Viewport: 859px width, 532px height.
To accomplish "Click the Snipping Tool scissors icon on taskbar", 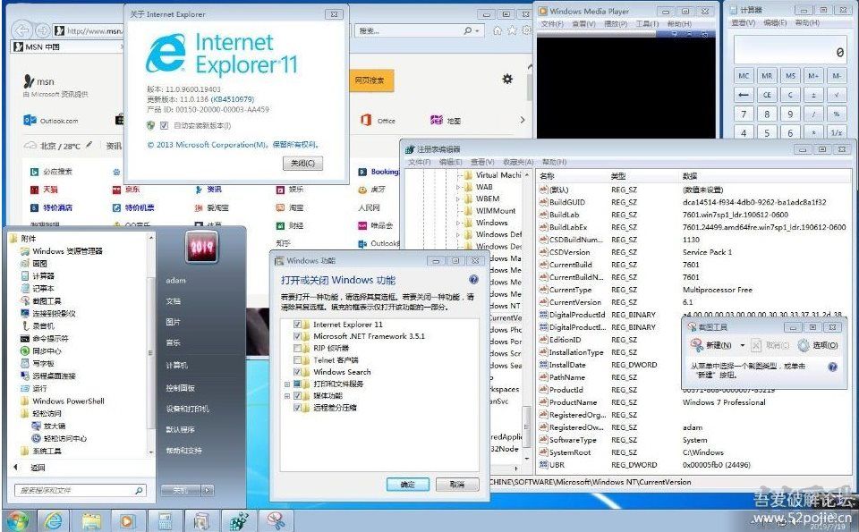I will click(274, 520).
